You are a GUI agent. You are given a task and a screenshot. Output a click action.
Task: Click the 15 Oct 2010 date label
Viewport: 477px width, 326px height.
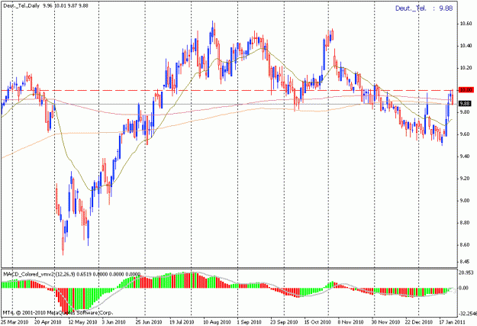click(x=317, y=322)
